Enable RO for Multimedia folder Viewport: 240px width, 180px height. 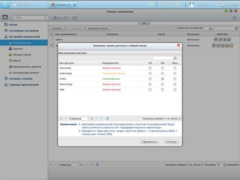coord(150,74)
